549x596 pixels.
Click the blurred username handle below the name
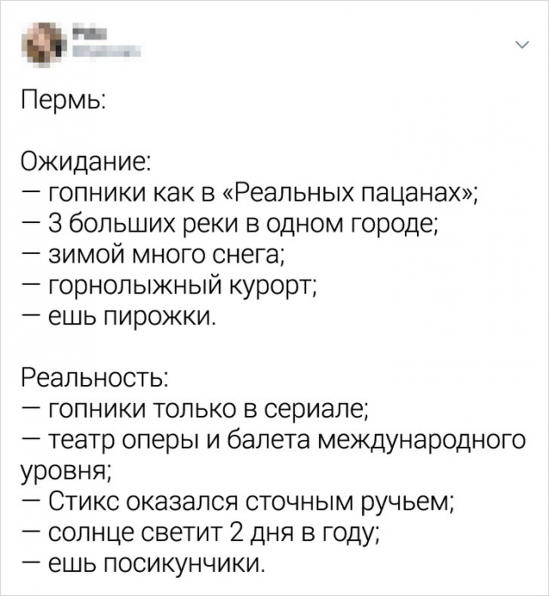click(105, 53)
